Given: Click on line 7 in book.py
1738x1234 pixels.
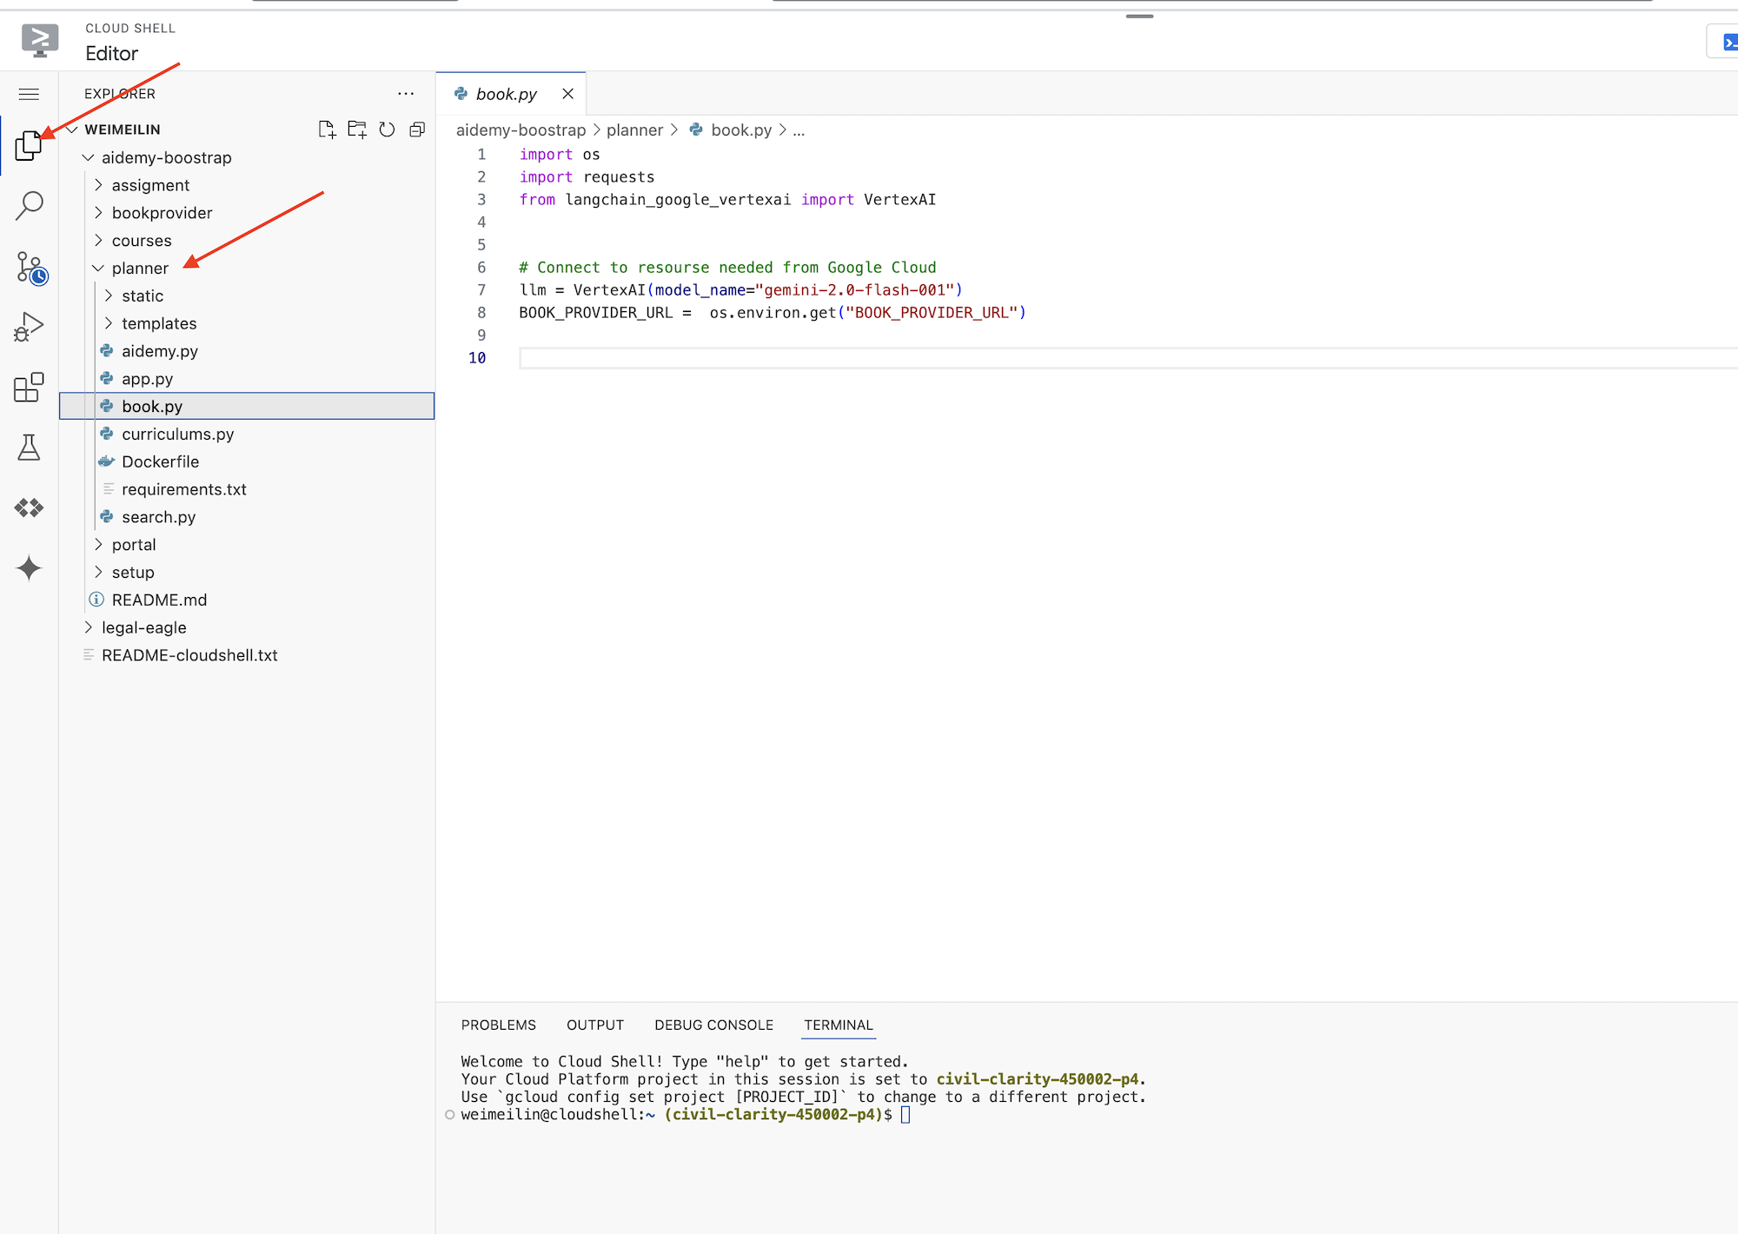Looking at the screenshot, I should tap(741, 289).
